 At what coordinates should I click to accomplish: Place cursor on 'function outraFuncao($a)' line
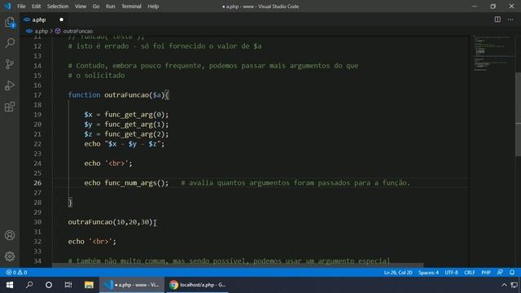coord(119,95)
